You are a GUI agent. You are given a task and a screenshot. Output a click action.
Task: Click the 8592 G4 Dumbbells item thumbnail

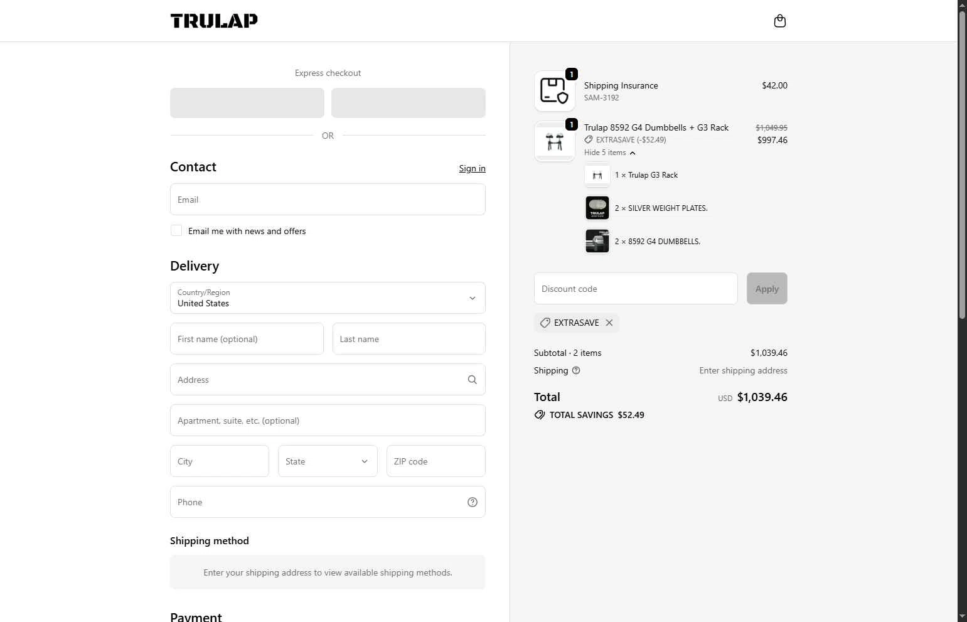(597, 242)
